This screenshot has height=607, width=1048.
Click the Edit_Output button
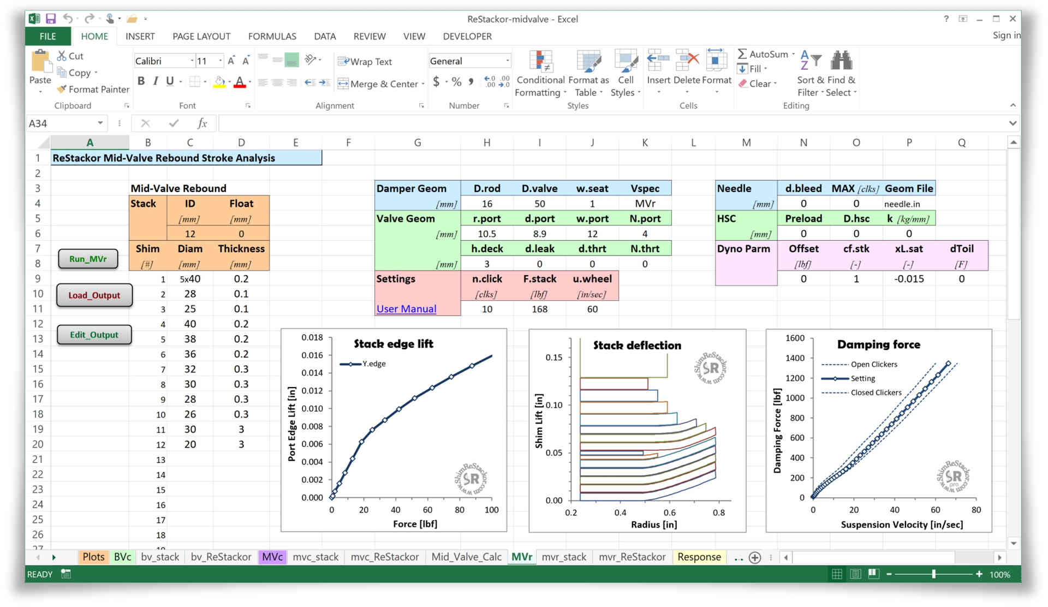(x=94, y=335)
